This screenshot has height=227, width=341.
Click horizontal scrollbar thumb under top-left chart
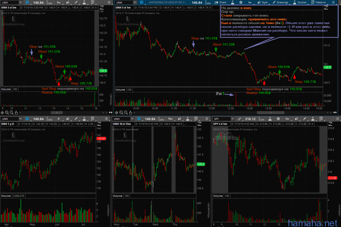tap(57, 113)
